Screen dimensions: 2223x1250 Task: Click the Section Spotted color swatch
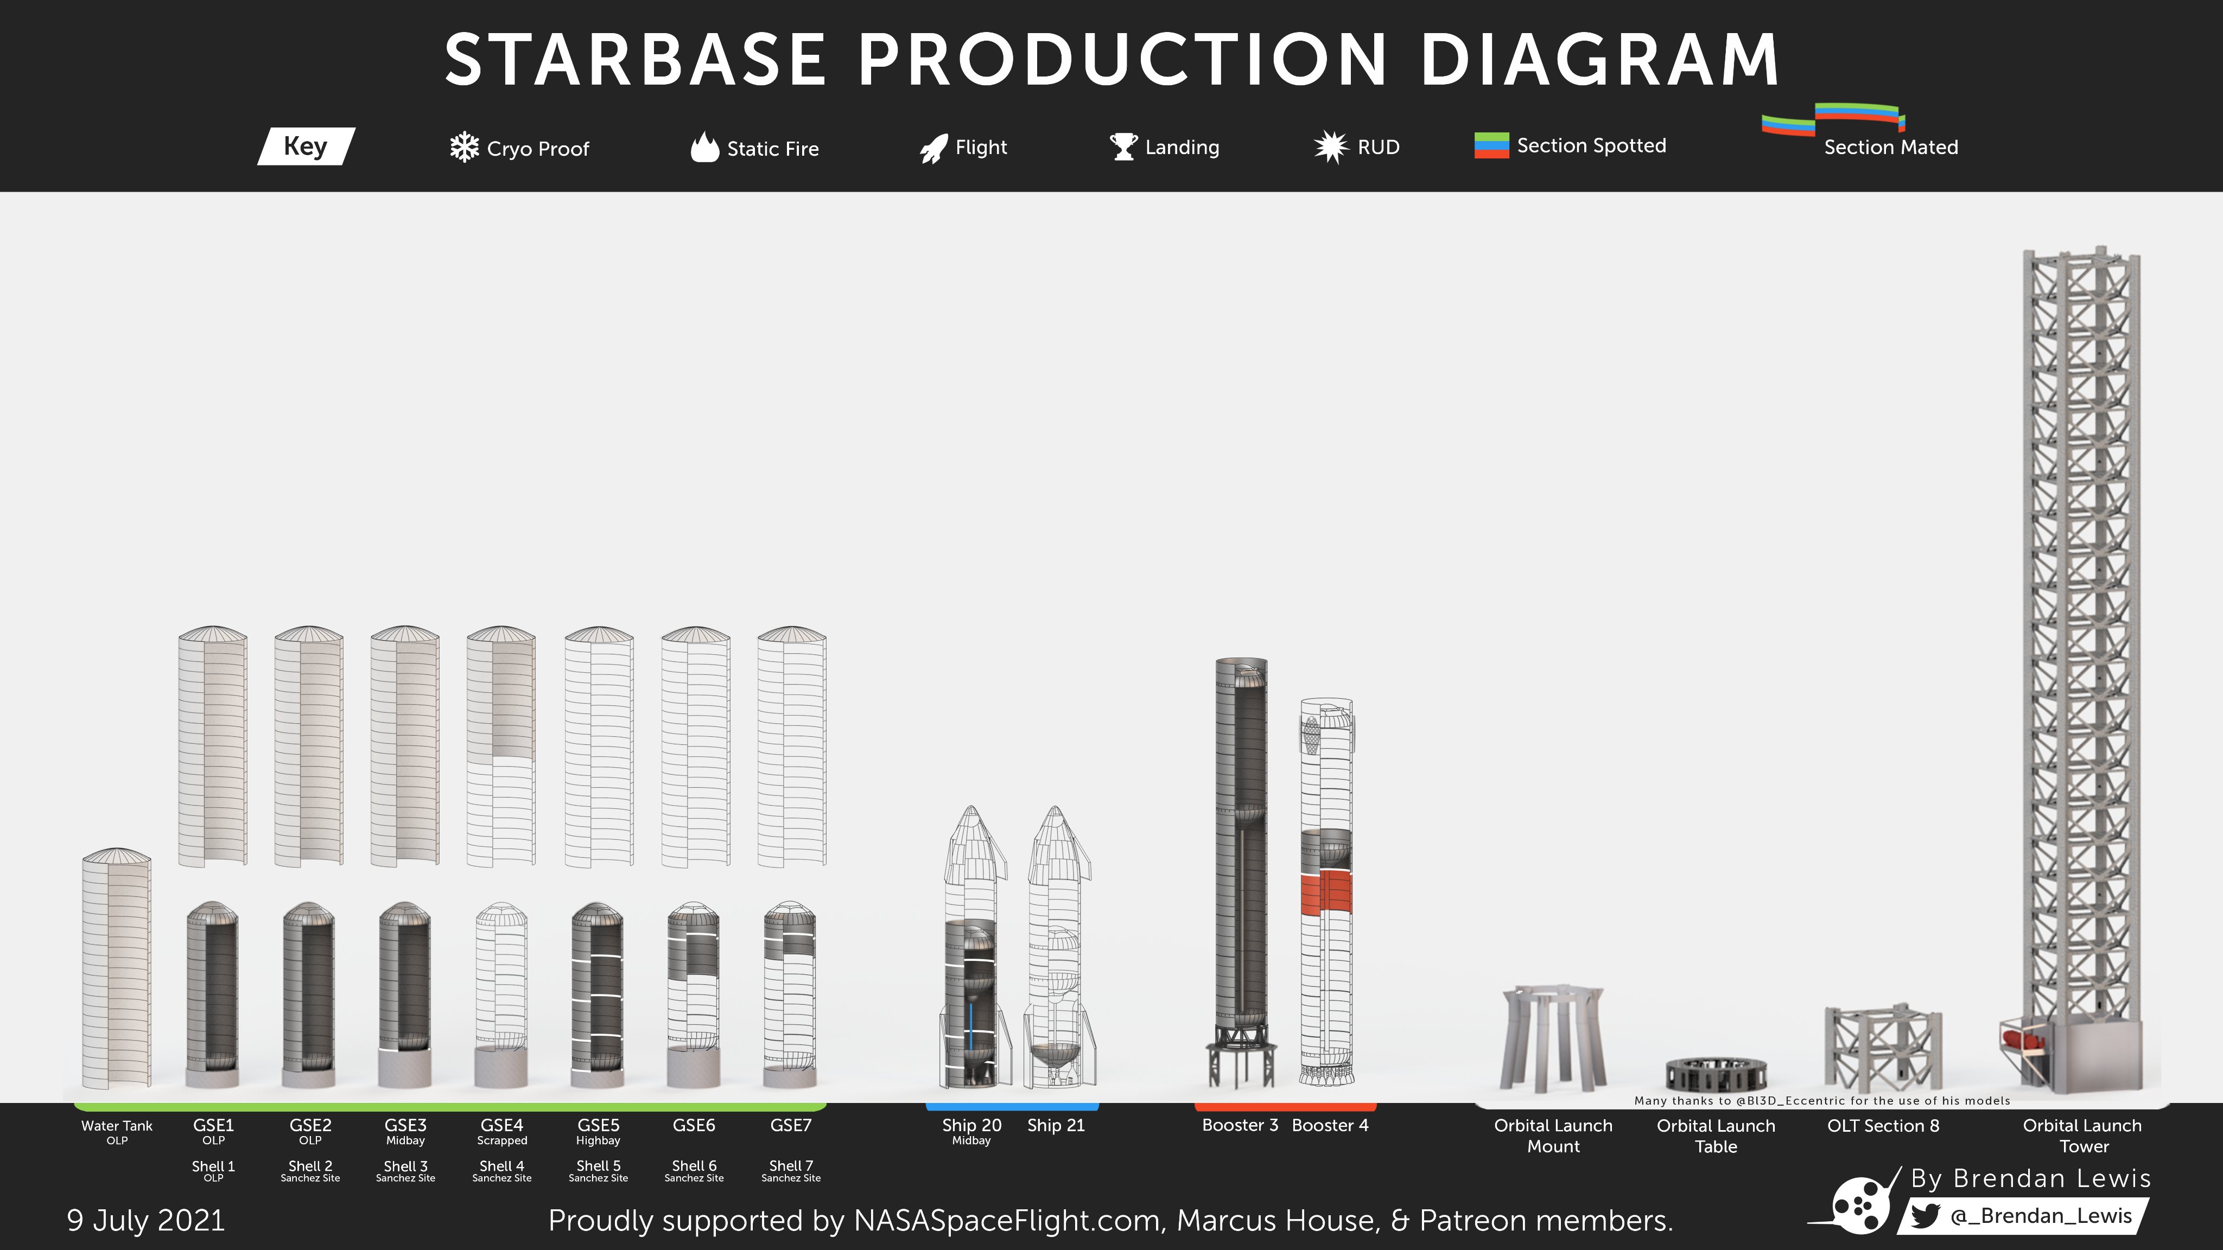point(1491,146)
